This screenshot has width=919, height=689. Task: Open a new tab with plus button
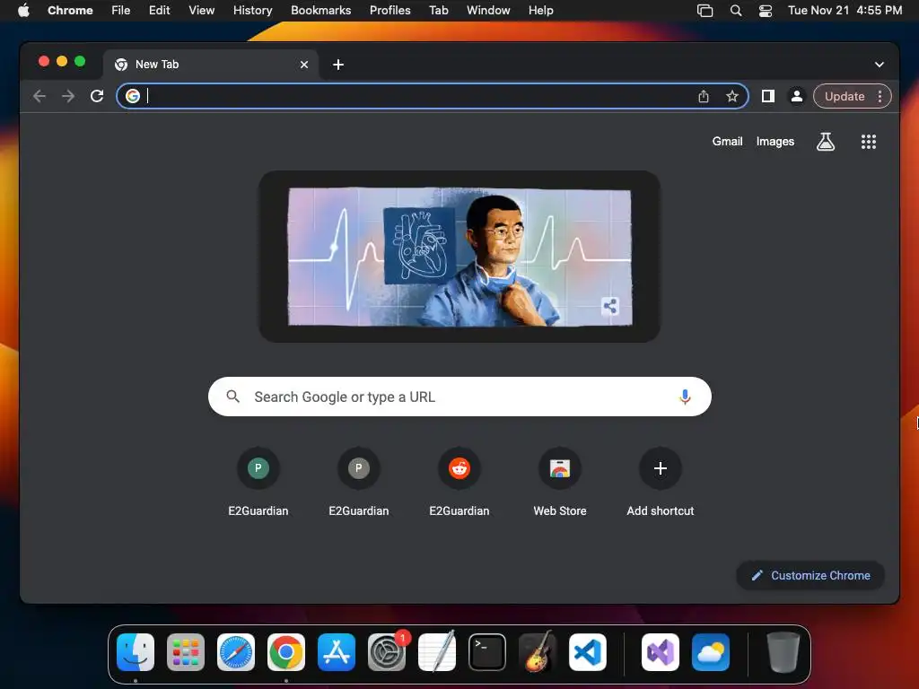point(338,65)
